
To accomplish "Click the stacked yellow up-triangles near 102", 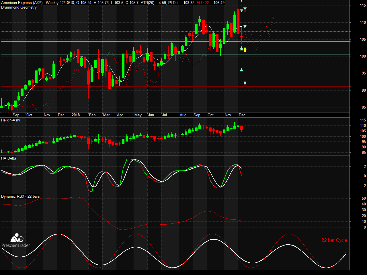I will point(245,50).
